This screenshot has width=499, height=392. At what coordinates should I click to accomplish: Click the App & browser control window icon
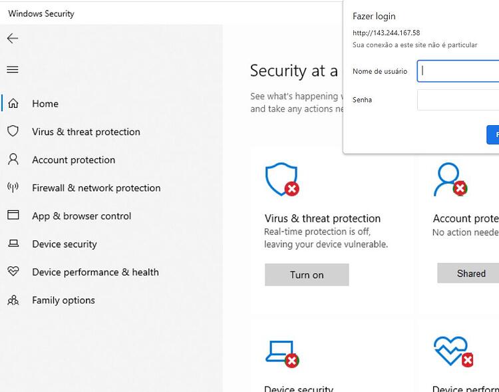[13, 215]
